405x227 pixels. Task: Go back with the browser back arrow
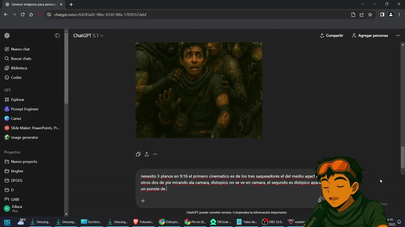(6, 15)
